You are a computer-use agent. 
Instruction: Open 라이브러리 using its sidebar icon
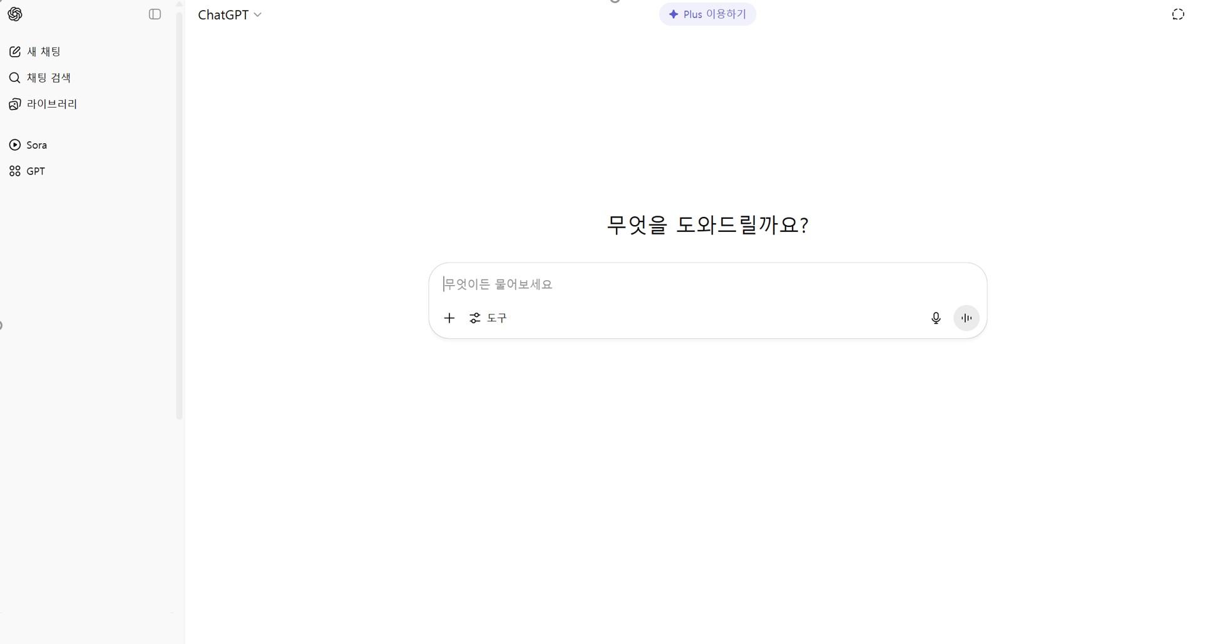point(14,104)
